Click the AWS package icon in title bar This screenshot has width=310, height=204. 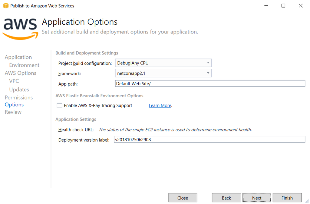pos(6,6)
